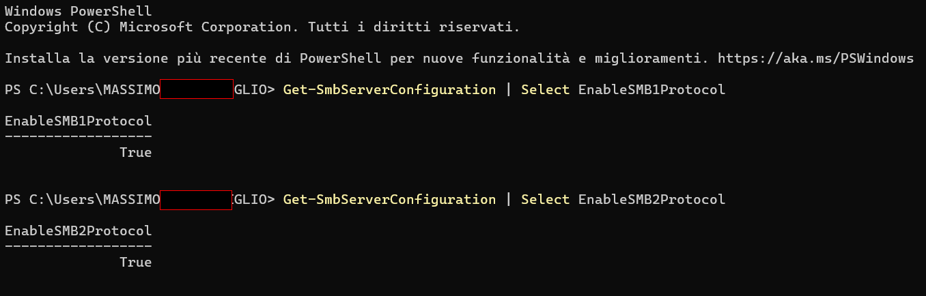Click the EnableSMB1Protocol output column header
The height and width of the screenshot is (296, 926).
click(x=79, y=121)
